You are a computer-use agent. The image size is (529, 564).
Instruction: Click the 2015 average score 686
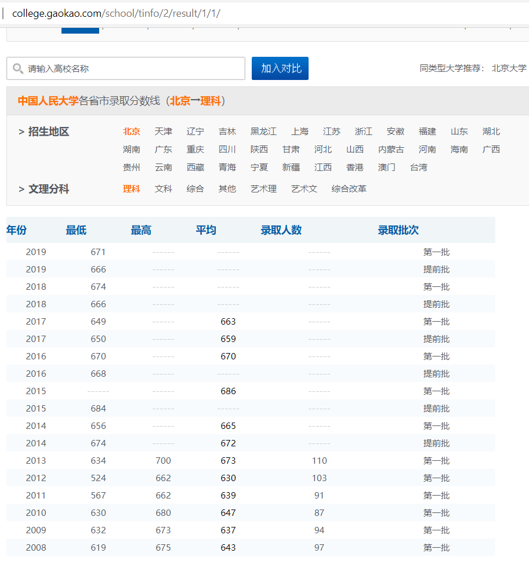coord(228,391)
